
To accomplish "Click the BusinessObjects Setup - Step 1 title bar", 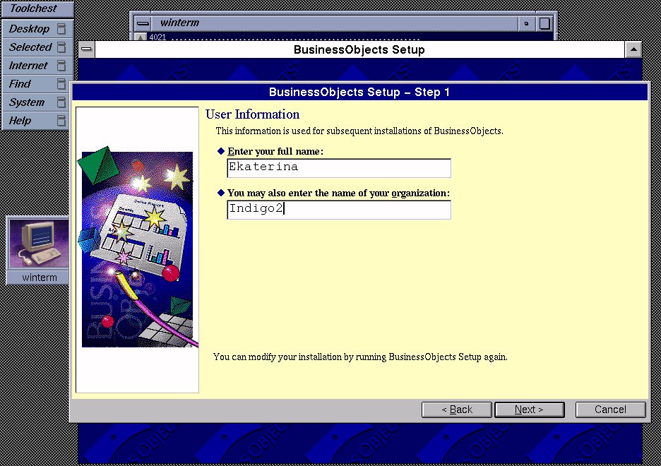I will [x=359, y=92].
